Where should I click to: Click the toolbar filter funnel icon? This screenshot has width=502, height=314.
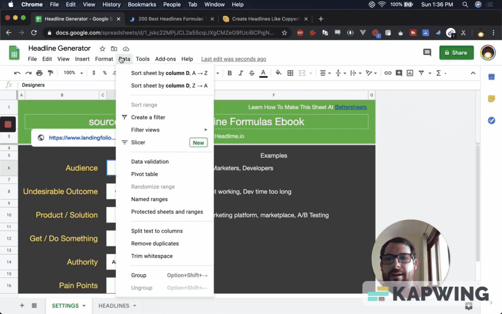[x=421, y=73]
